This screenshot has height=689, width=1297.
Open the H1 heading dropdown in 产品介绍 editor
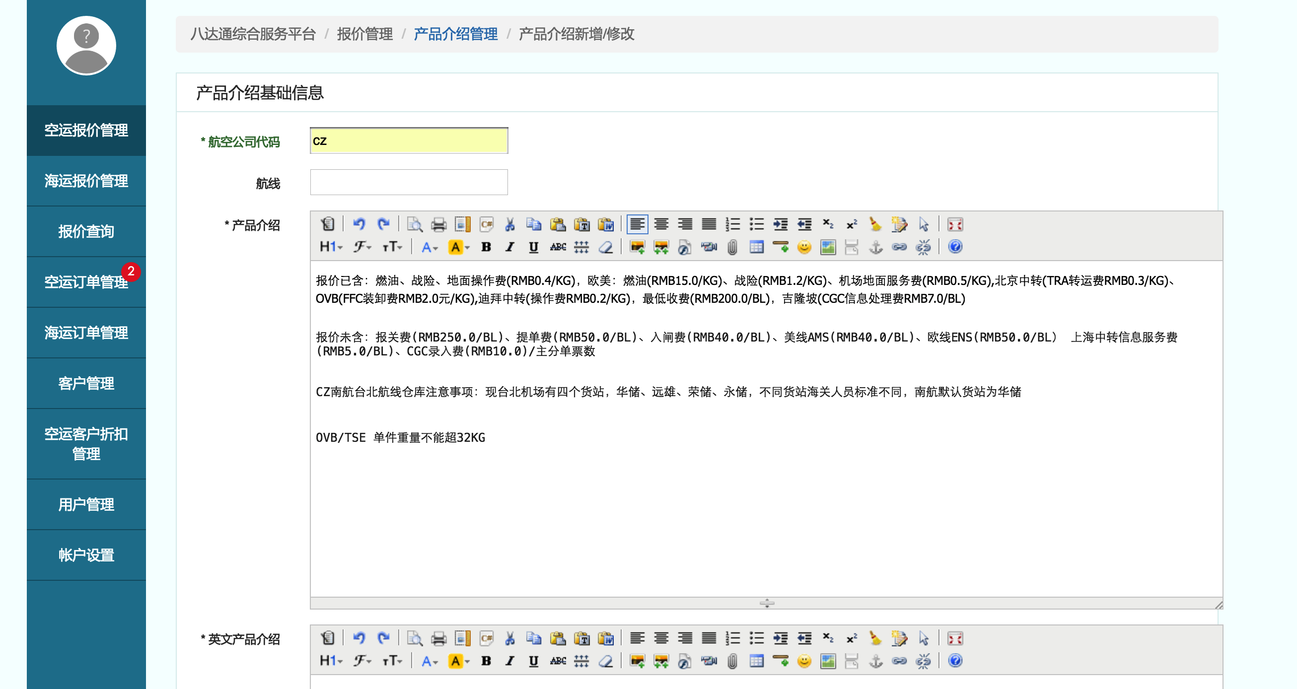click(331, 247)
